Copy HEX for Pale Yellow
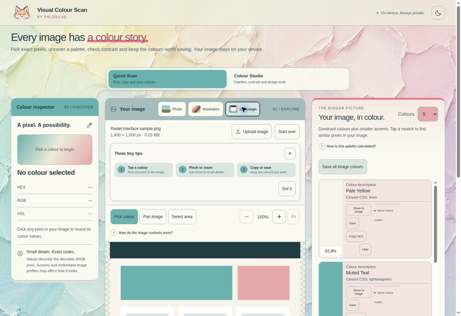Viewport: 461px width, 316px height. (x=356, y=236)
